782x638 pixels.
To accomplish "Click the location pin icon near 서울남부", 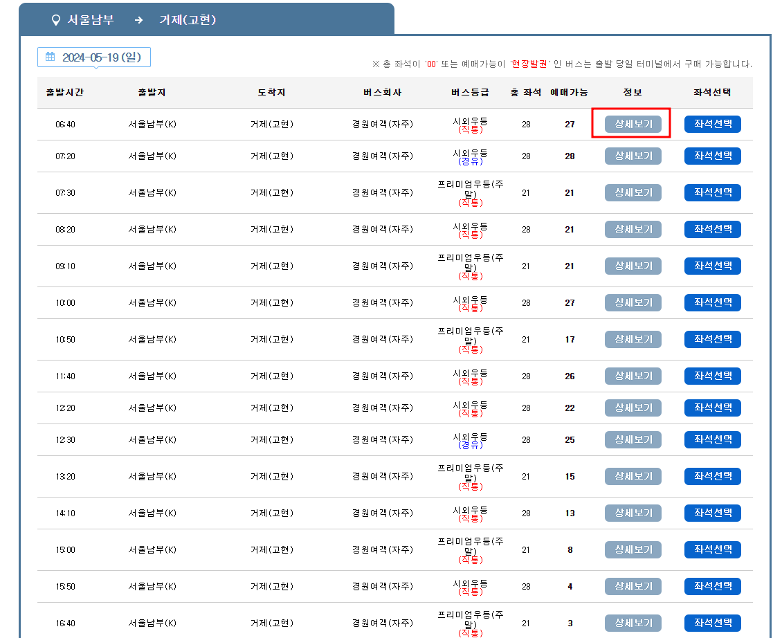I will click(x=56, y=20).
